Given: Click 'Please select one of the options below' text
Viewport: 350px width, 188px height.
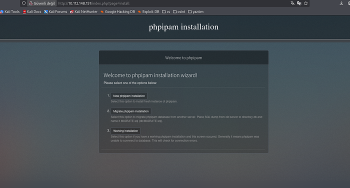Looking at the screenshot, I should 130,83.
